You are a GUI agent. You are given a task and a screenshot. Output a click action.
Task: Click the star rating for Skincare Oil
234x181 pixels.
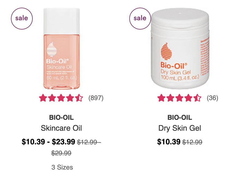pos(61,98)
